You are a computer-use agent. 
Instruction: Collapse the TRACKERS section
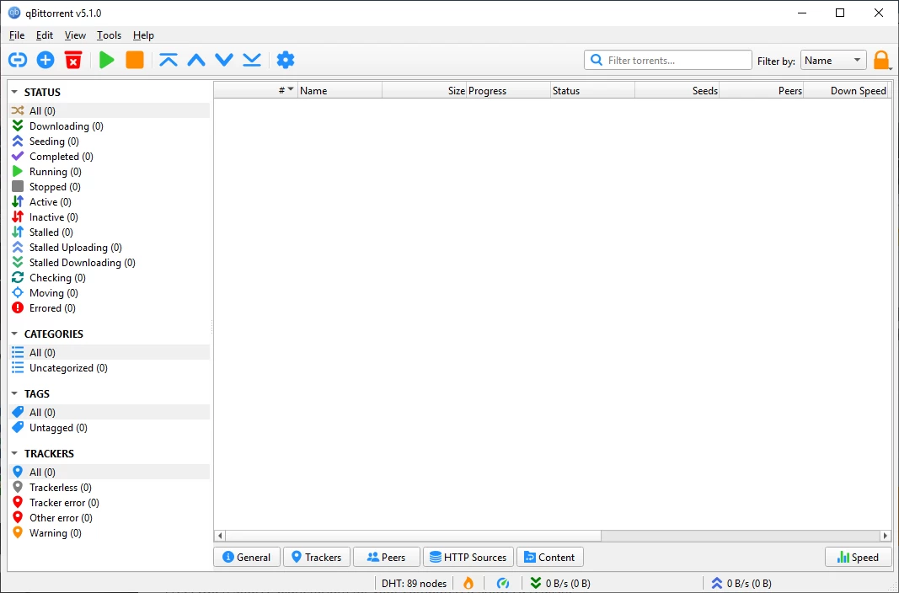[x=14, y=453]
